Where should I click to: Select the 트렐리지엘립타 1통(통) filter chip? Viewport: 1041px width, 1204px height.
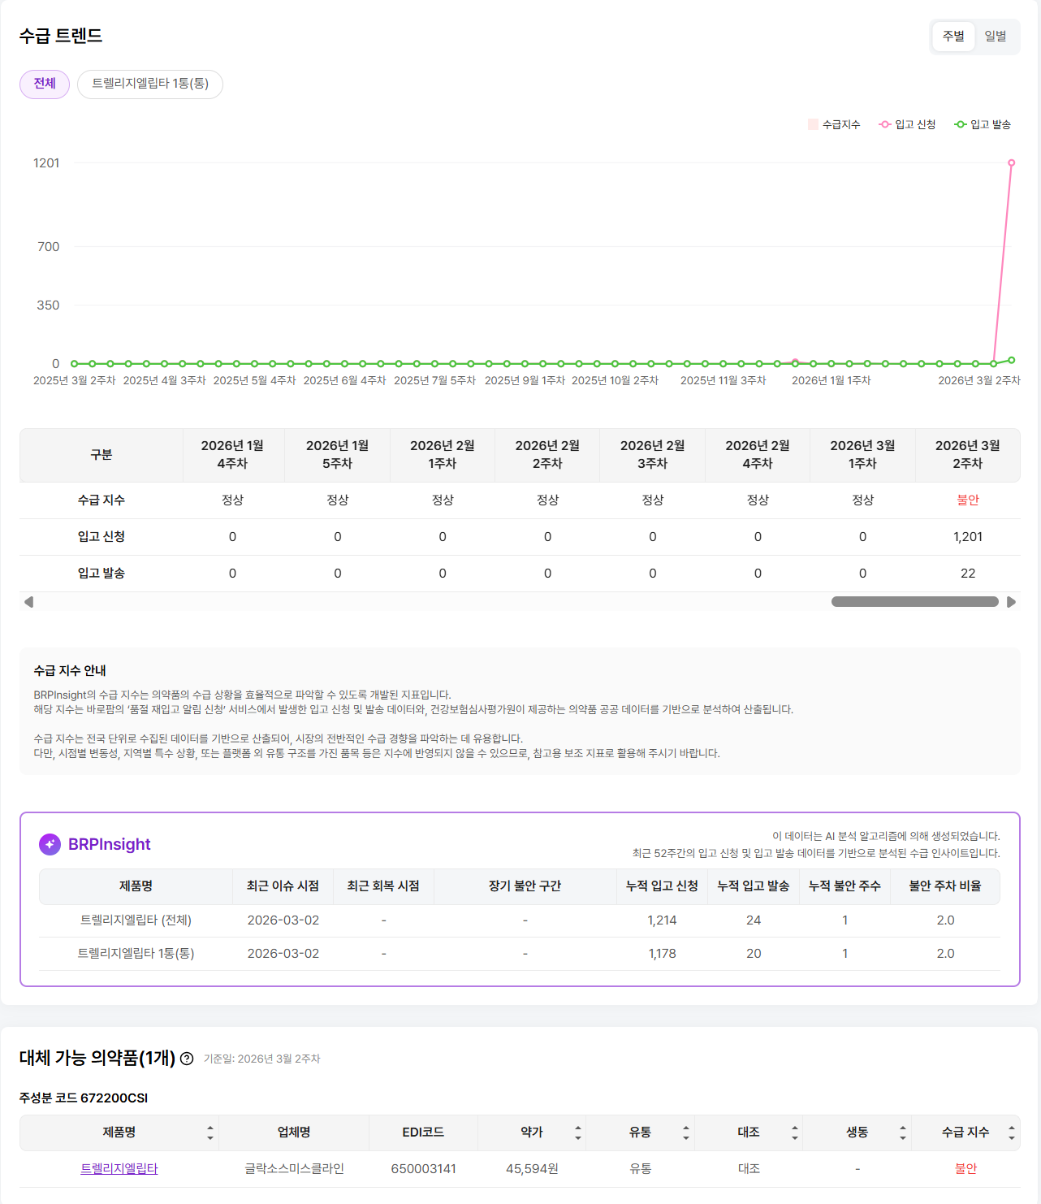150,84
